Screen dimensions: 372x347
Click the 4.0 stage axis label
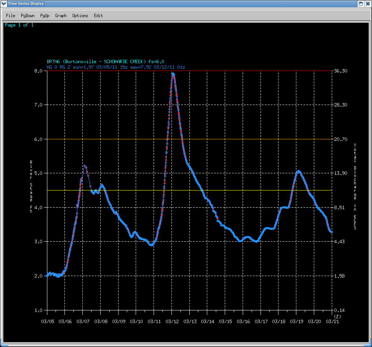coord(38,207)
